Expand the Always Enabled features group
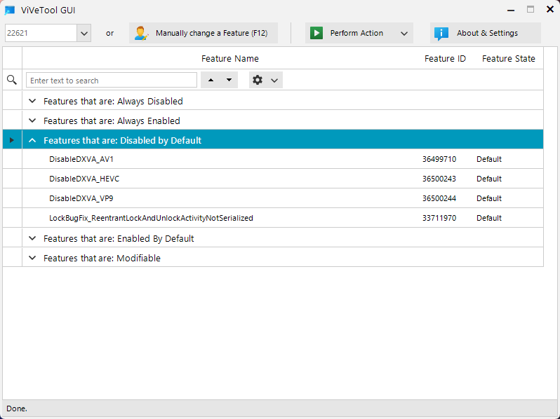Image resolution: width=560 pixels, height=419 pixels. click(32, 121)
